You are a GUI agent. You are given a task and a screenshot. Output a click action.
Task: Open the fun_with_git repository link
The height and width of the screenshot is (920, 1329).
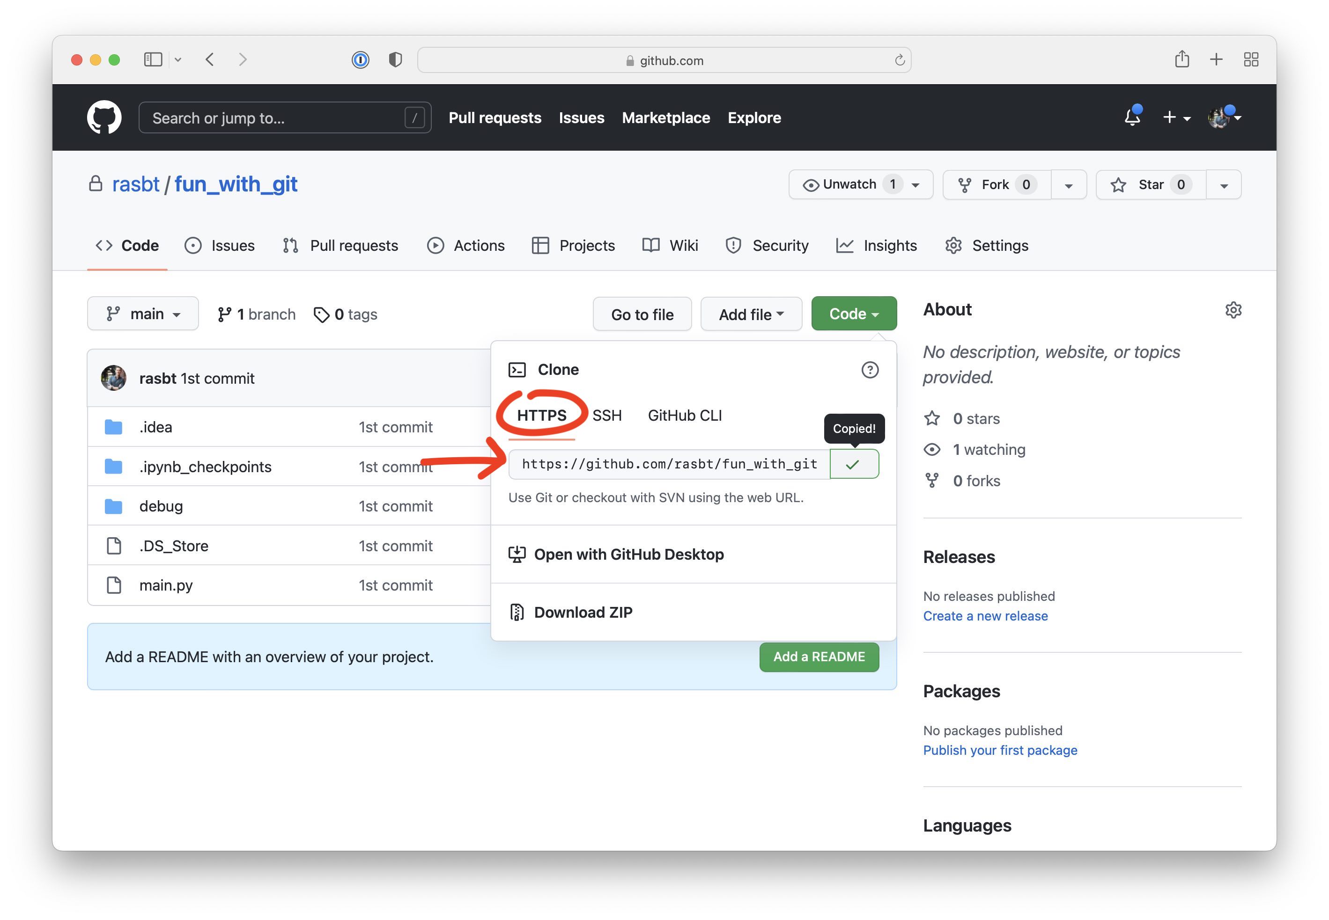click(x=236, y=184)
